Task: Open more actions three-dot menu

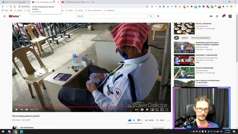Action: tap(168, 120)
